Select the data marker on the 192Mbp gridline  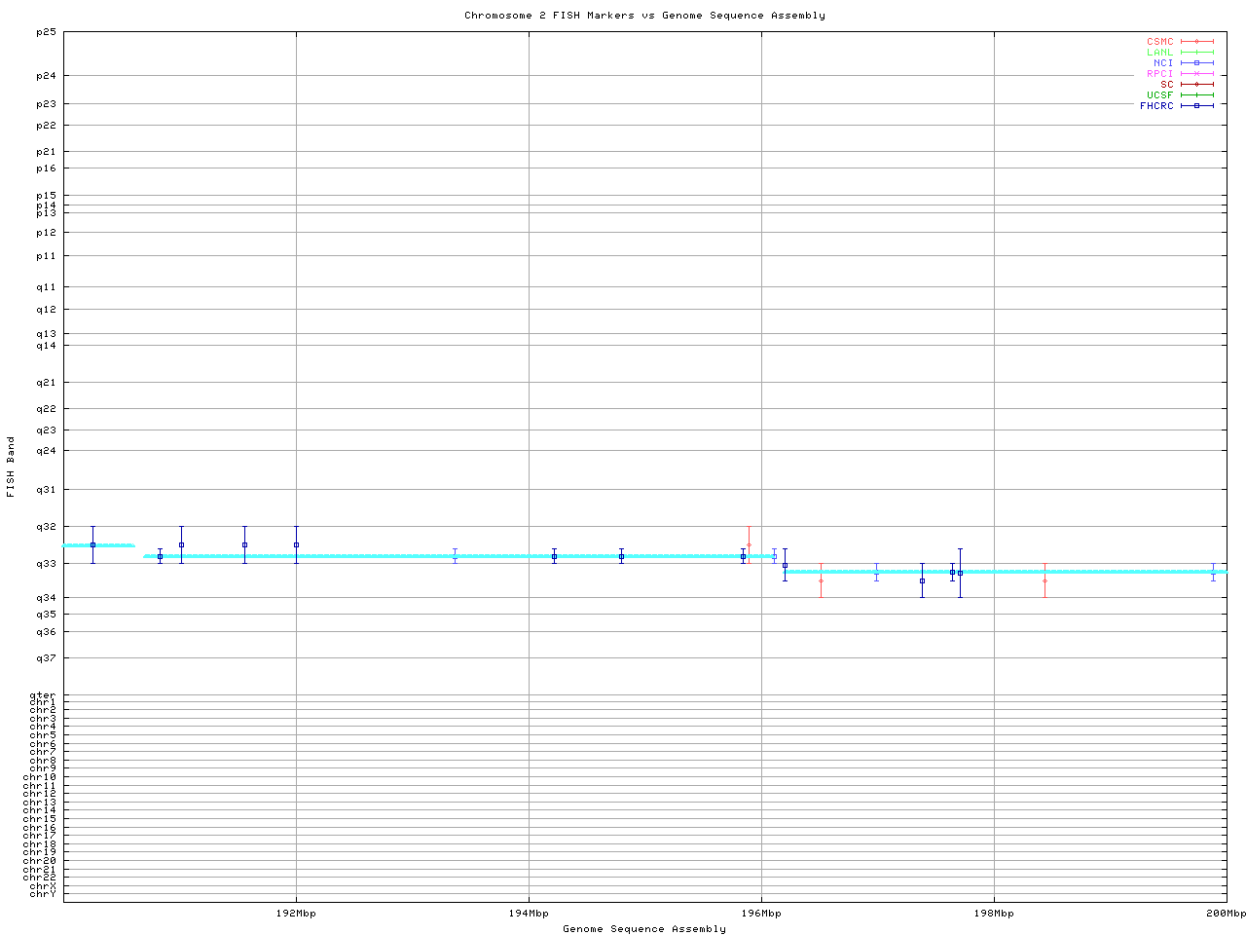tap(296, 545)
